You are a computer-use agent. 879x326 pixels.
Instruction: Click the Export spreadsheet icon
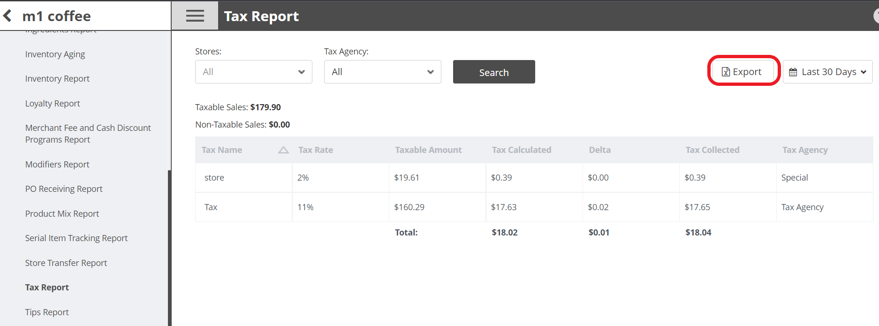coord(726,72)
